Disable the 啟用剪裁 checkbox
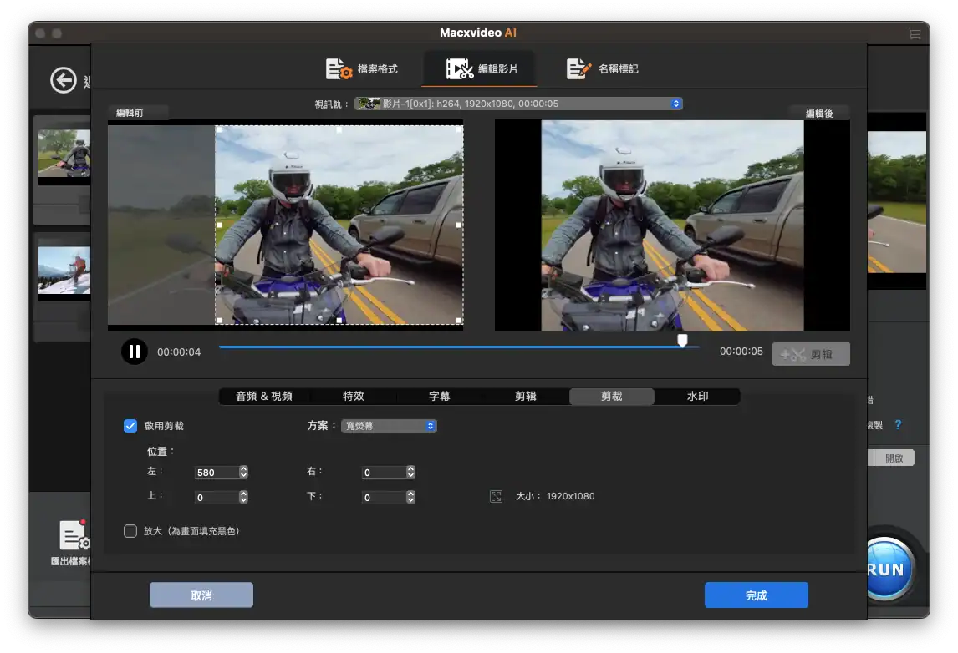 coord(130,425)
